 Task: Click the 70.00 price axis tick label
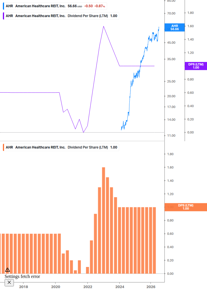(x=171, y=13)
